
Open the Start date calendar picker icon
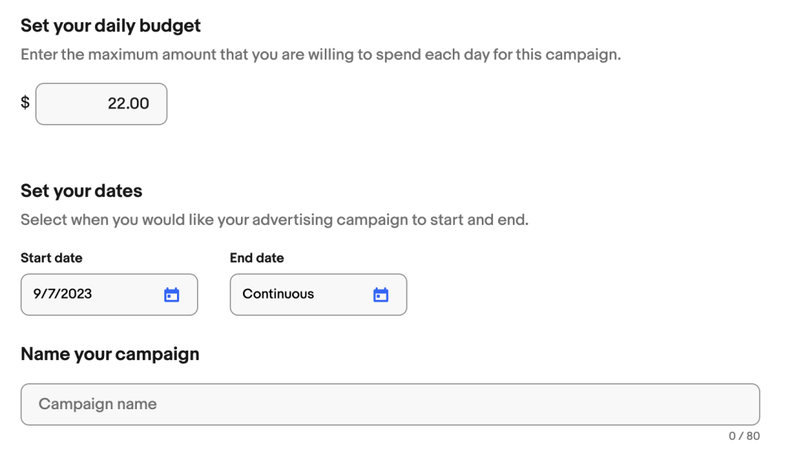tap(172, 295)
